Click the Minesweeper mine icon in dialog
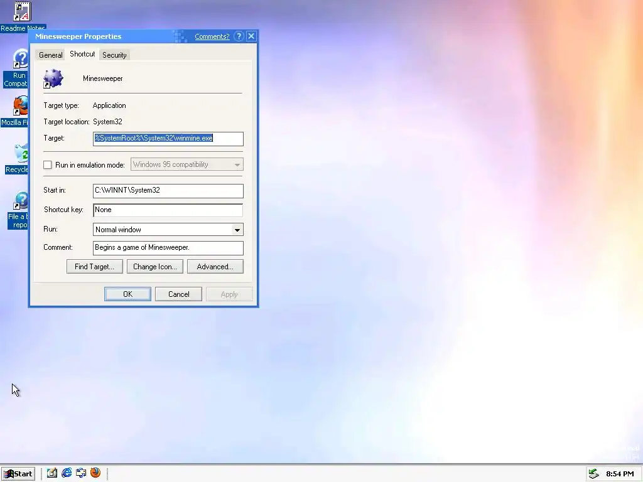 (53, 78)
